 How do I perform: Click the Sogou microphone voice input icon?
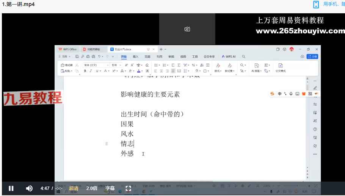291,94
